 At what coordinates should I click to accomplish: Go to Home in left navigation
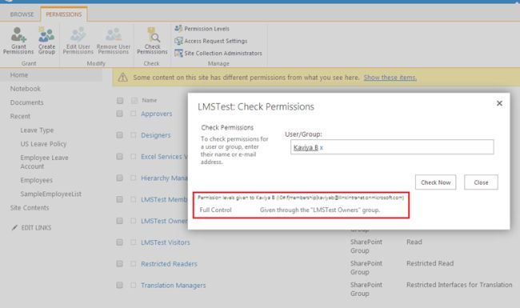click(x=19, y=75)
